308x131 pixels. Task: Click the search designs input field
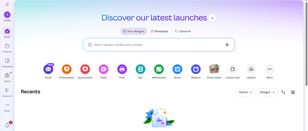[159, 45]
